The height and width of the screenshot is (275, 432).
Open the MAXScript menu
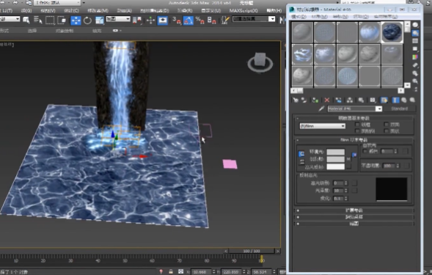pos(244,10)
